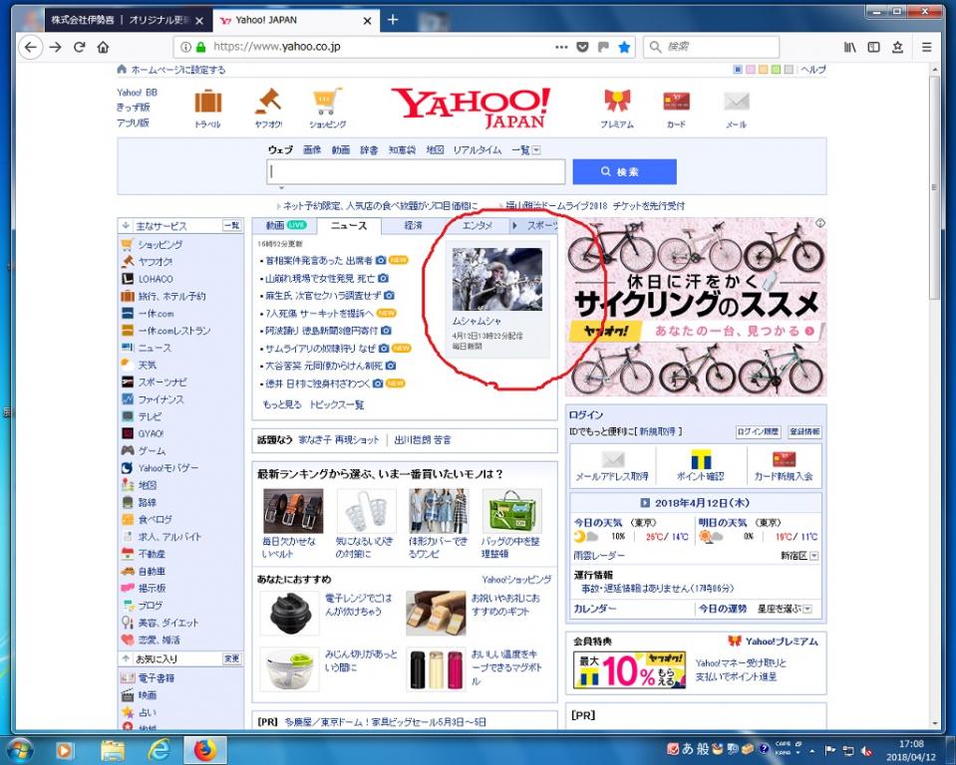Focus the Yahoo search input box
Image resolution: width=956 pixels, height=765 pixels.
point(416,171)
